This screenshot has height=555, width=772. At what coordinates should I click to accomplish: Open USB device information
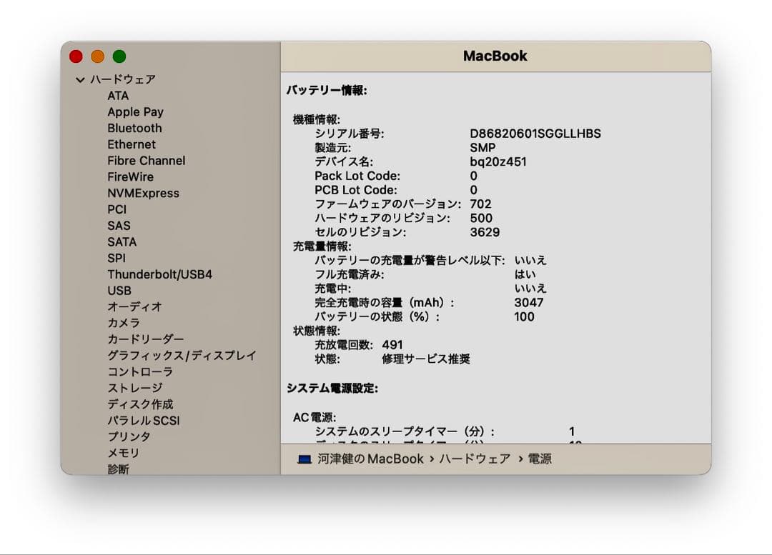(119, 291)
